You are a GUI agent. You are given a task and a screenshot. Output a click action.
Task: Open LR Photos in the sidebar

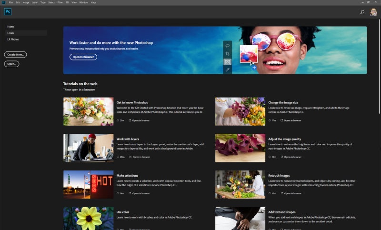click(13, 40)
